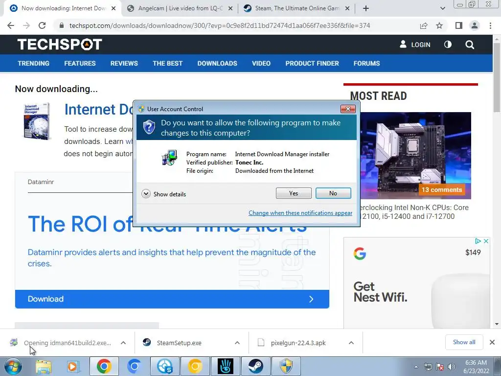Viewport: 501px width, 376px height.
Task: Open the Windows Start orb
Action: pyautogui.click(x=13, y=366)
